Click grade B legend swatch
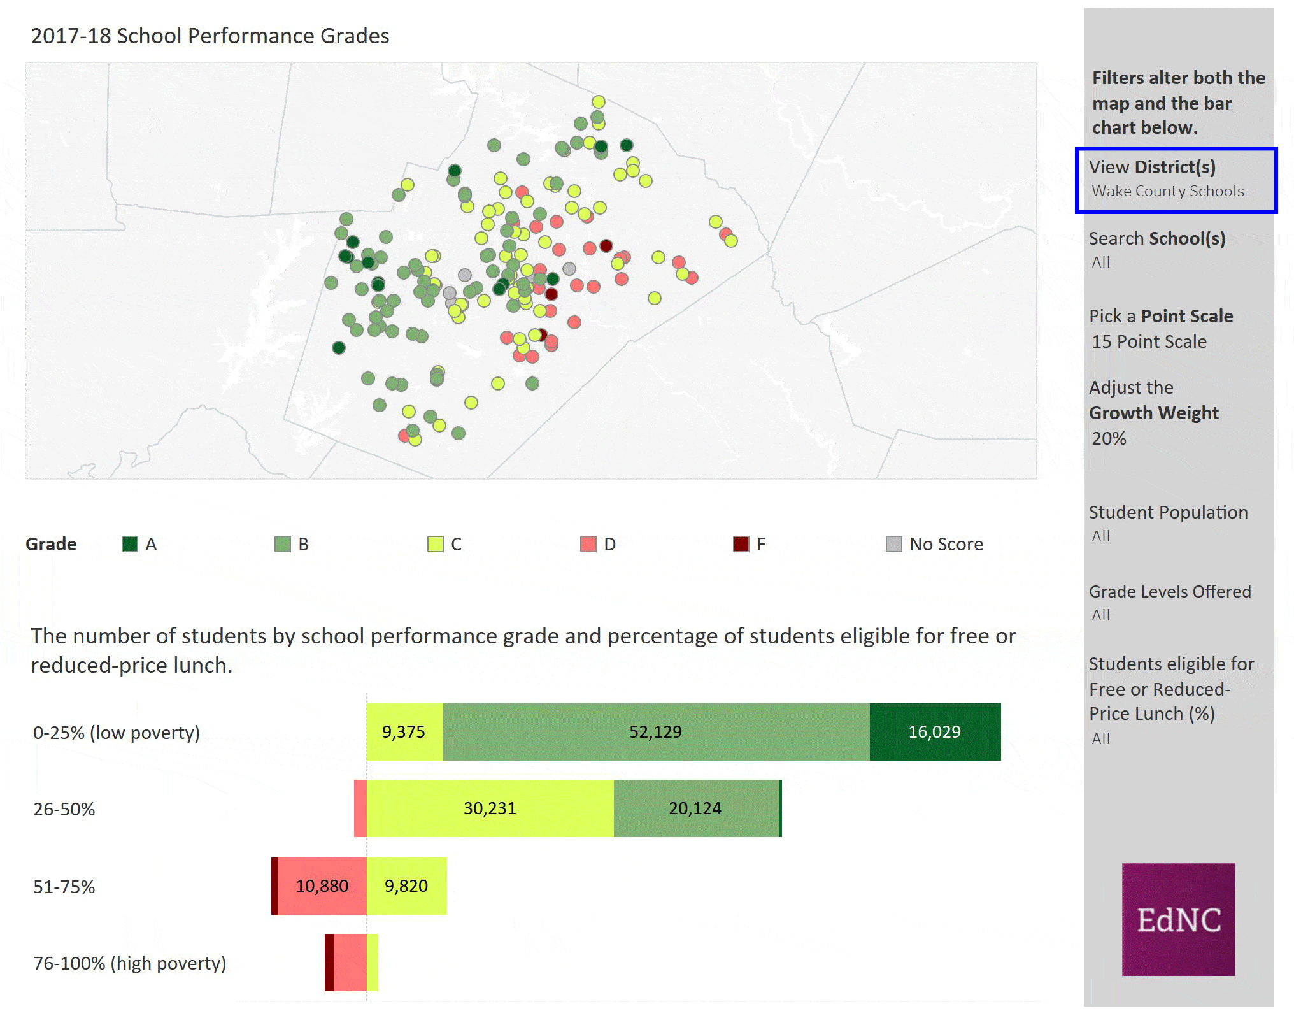Screen dimensions: 1294x1018 pyautogui.click(x=282, y=544)
